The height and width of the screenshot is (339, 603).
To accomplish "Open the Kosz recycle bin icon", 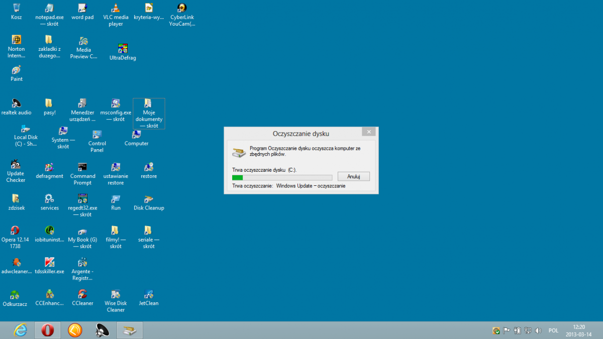I will (16, 8).
